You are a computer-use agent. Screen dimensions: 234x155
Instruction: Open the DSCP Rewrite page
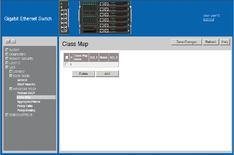pyautogui.click(x=26, y=84)
